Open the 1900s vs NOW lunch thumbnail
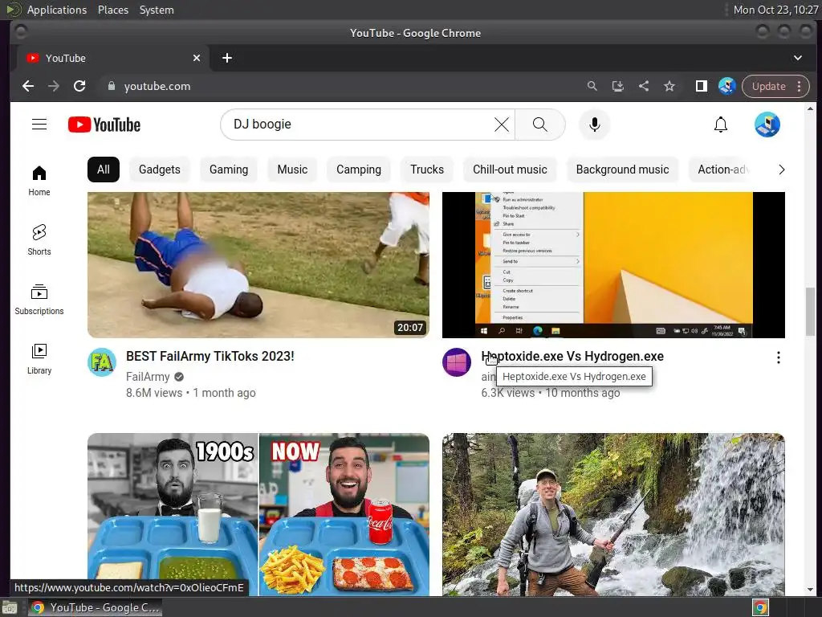822x617 pixels. point(258,514)
